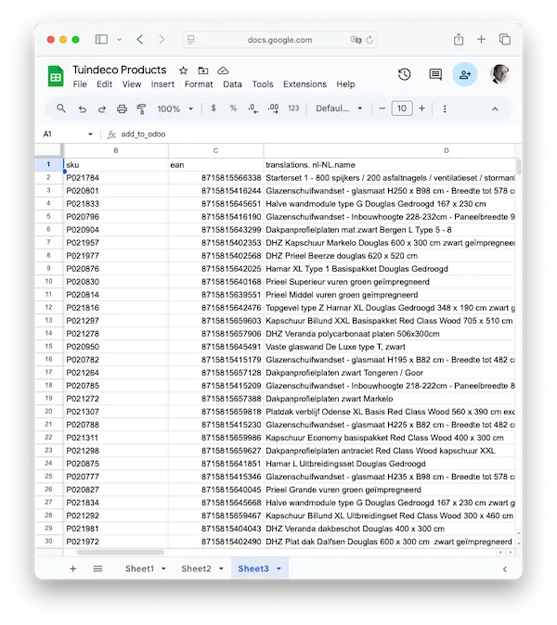Open Sheet1 tab options arrow
The height and width of the screenshot is (625, 557).
(x=163, y=568)
